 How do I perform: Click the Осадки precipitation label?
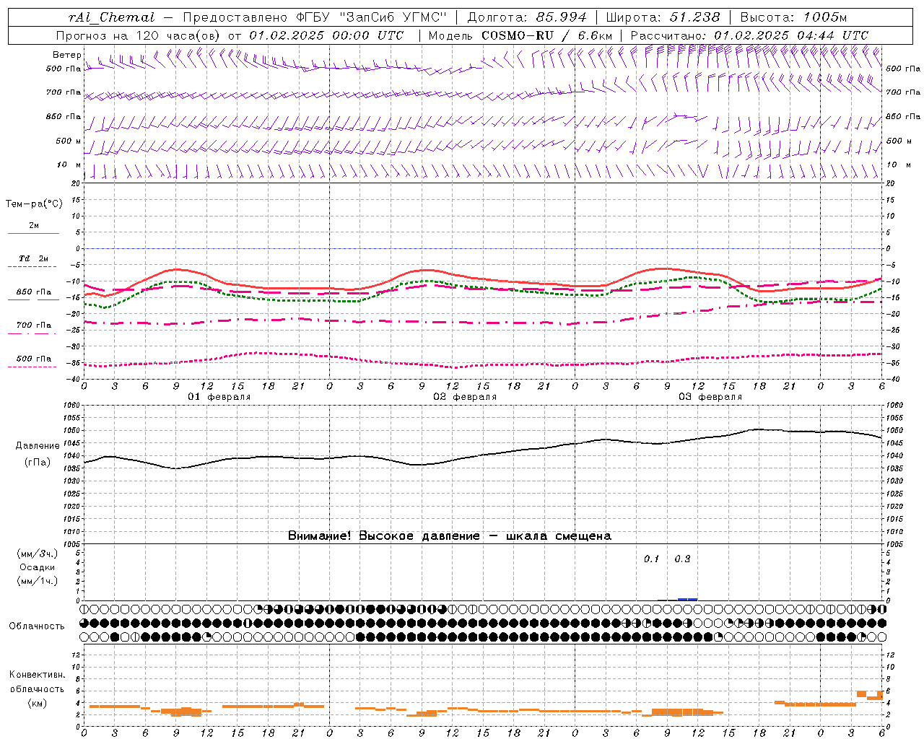point(38,567)
